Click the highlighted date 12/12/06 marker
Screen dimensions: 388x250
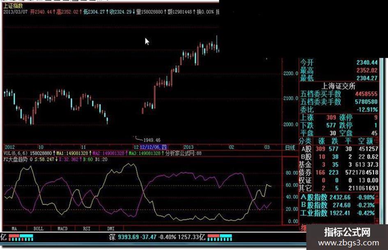pyautogui.click(x=154, y=147)
